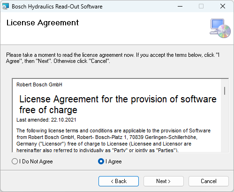Click the window title "Bosch Hydraulics Read-Out Software"
Image resolution: width=234 pixels, height=192 pixels.
57,7
